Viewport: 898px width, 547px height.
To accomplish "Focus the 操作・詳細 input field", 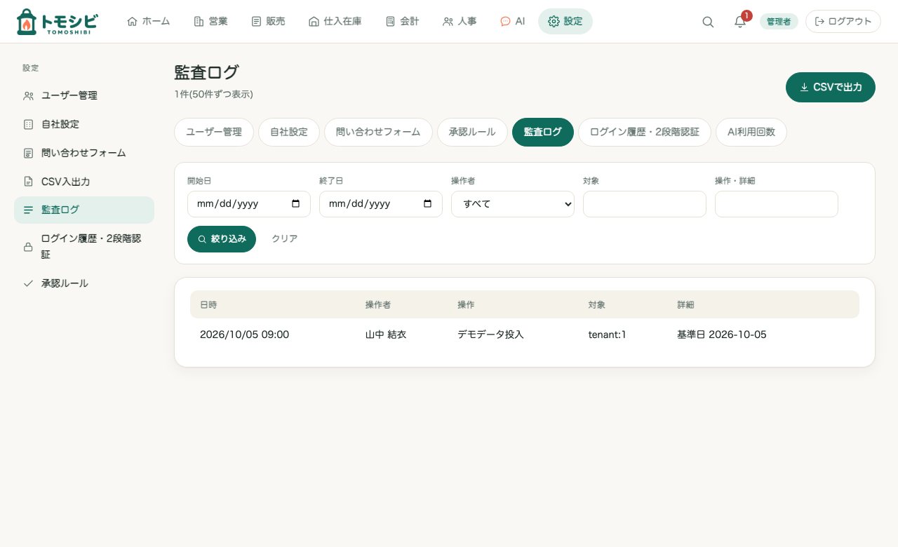I will [777, 204].
